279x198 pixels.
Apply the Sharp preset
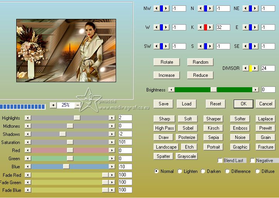pos(164,119)
